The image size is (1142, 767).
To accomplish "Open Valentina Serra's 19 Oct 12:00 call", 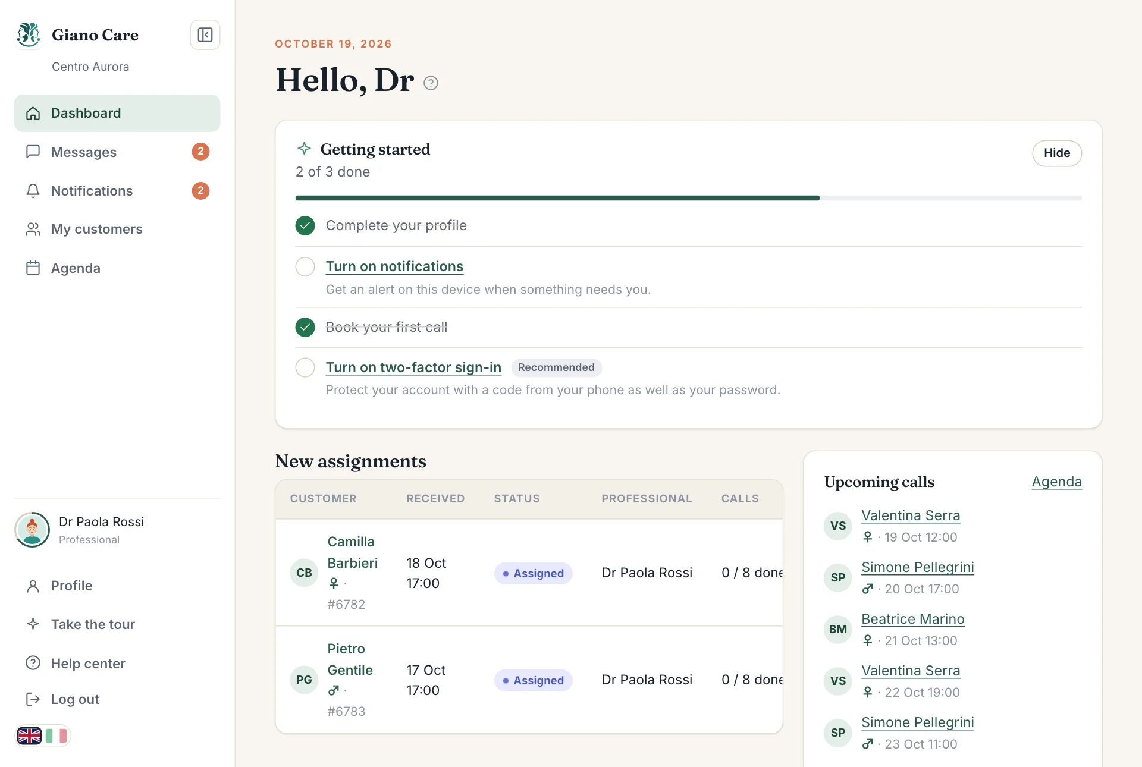I will pos(911,515).
